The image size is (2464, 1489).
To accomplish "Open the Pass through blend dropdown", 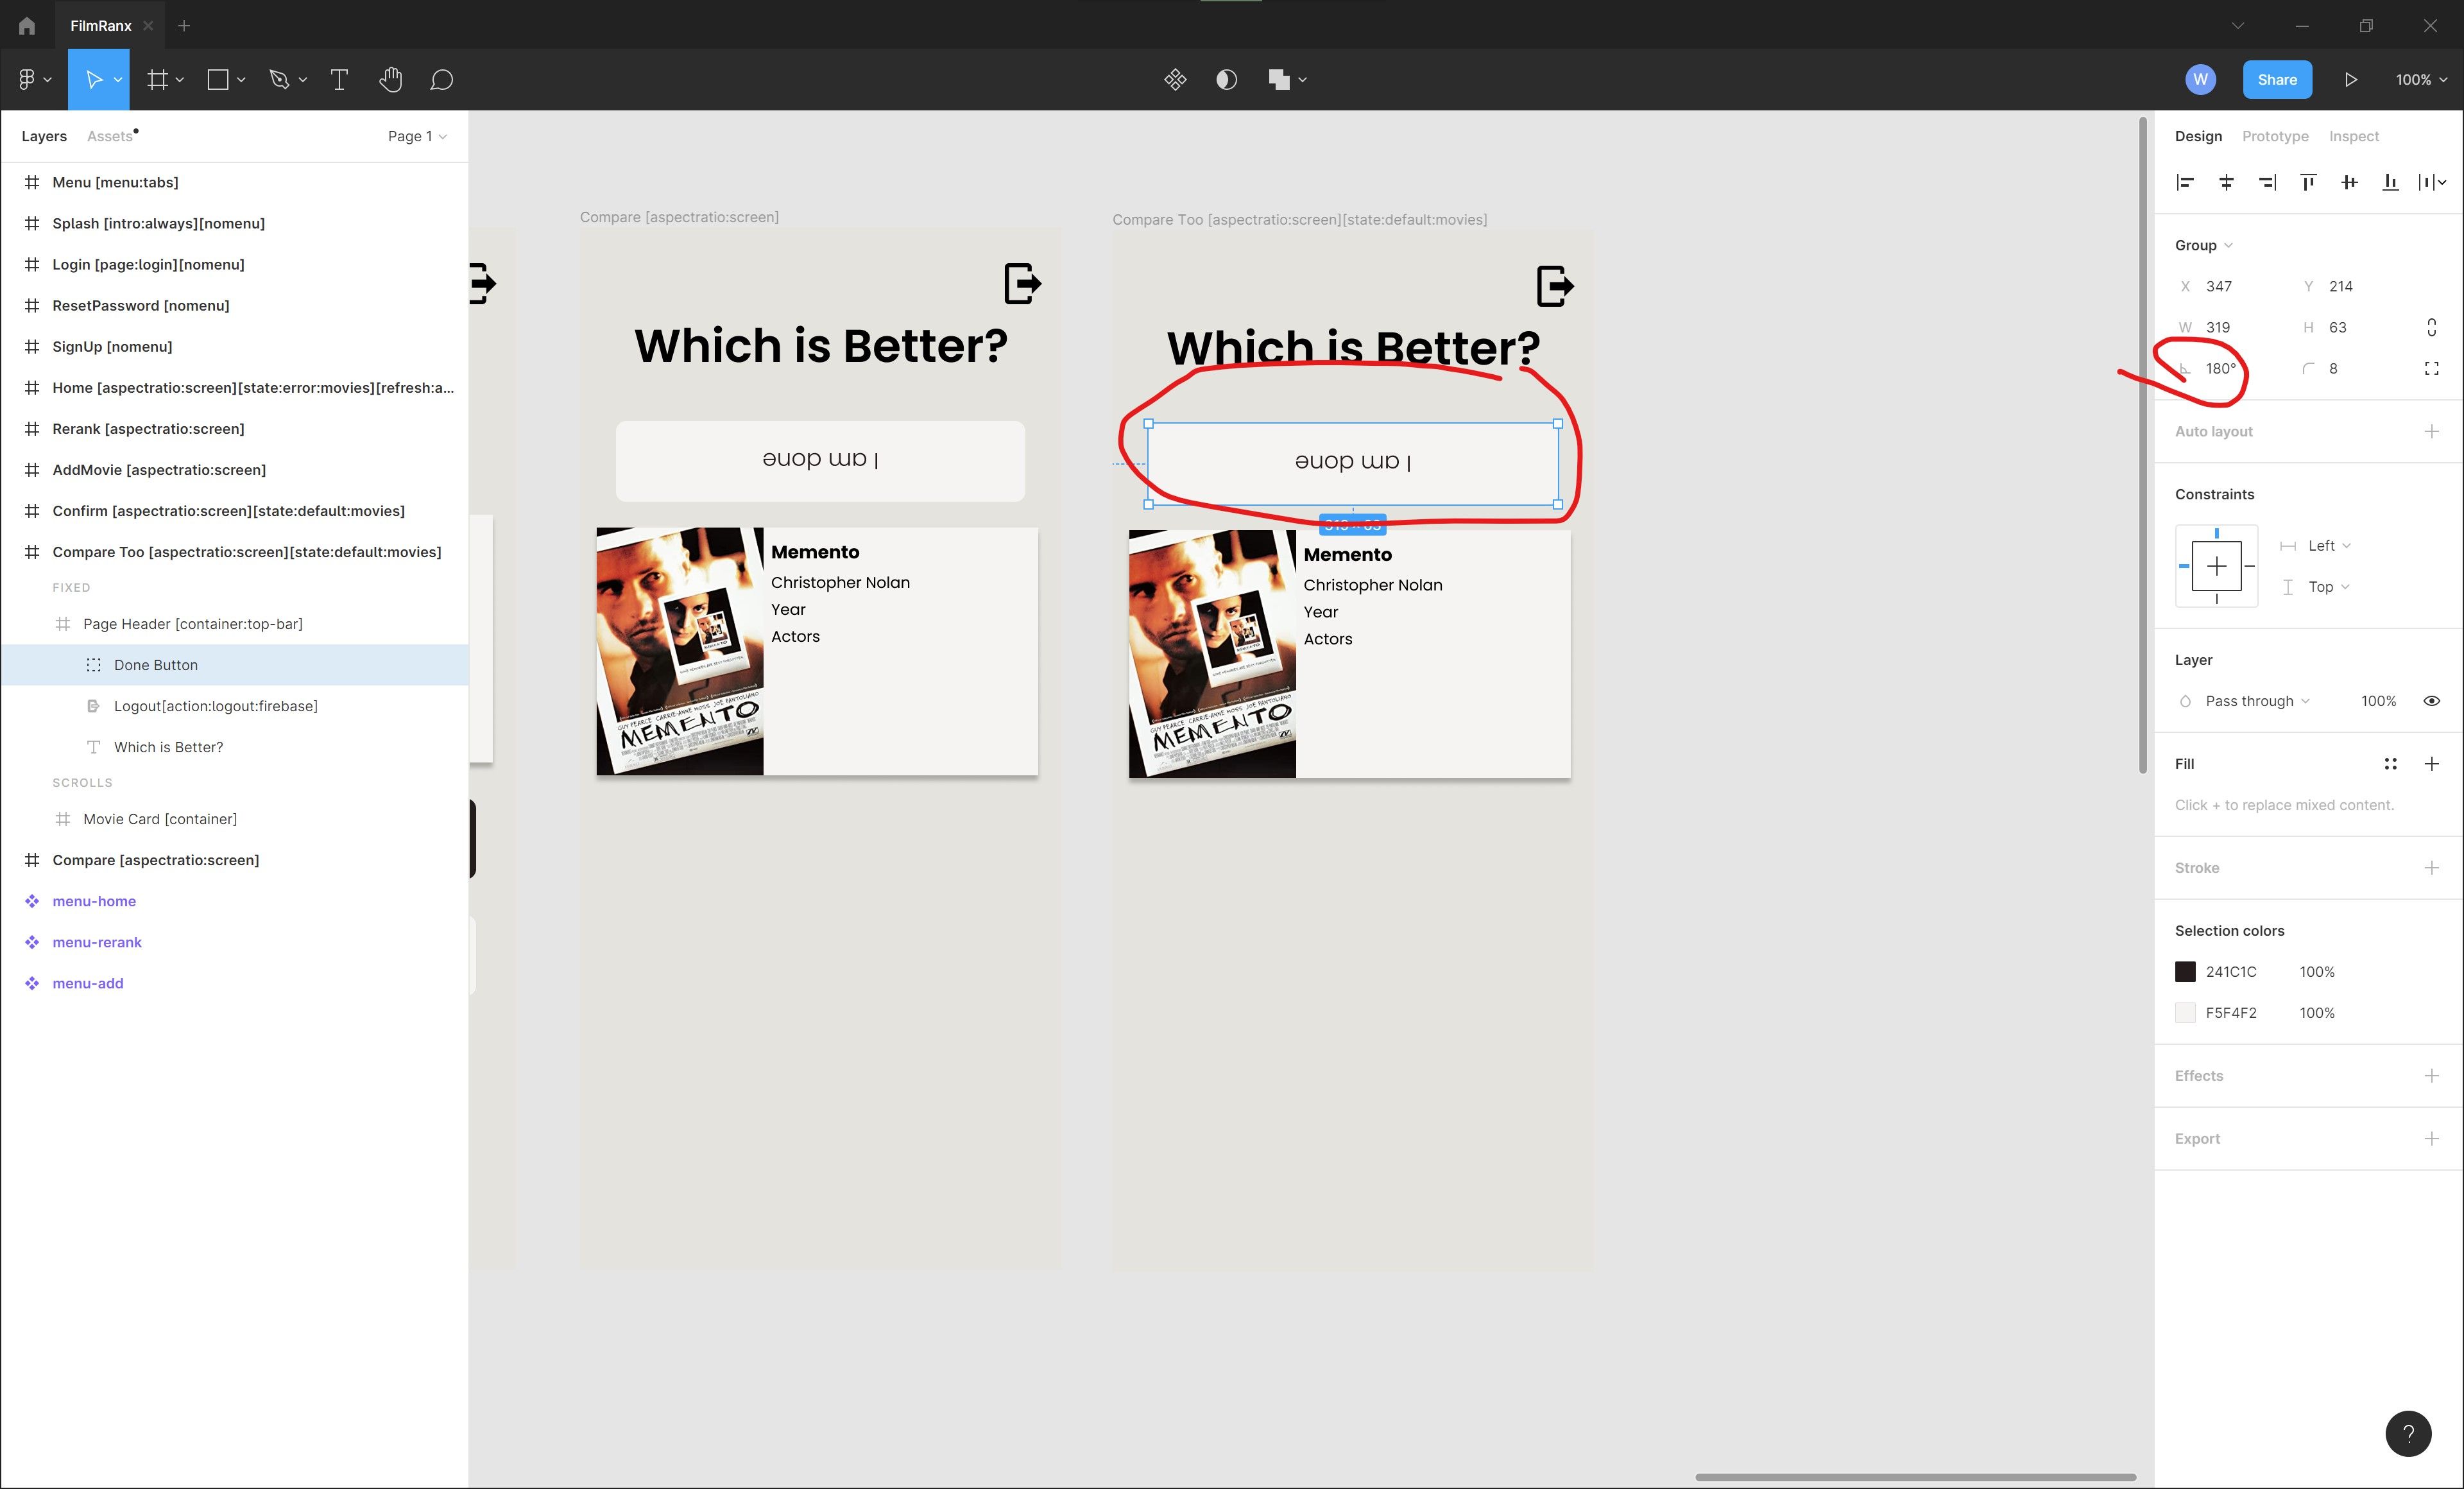I will pyautogui.click(x=2257, y=701).
